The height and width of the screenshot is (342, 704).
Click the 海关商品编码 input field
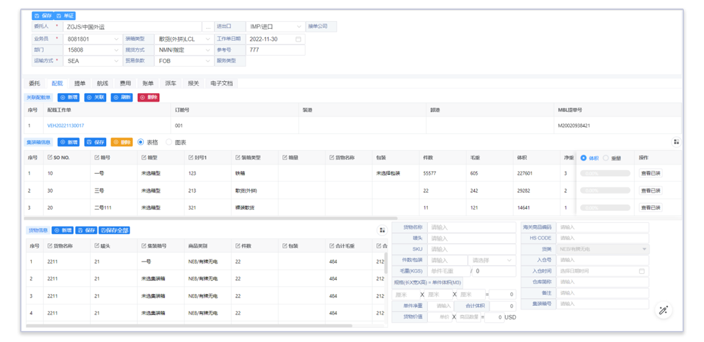tap(603, 227)
